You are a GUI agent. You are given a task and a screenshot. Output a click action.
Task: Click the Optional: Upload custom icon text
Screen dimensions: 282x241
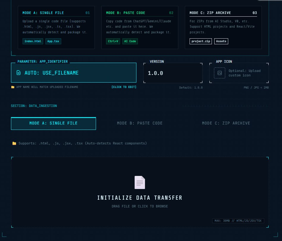coord(244,73)
